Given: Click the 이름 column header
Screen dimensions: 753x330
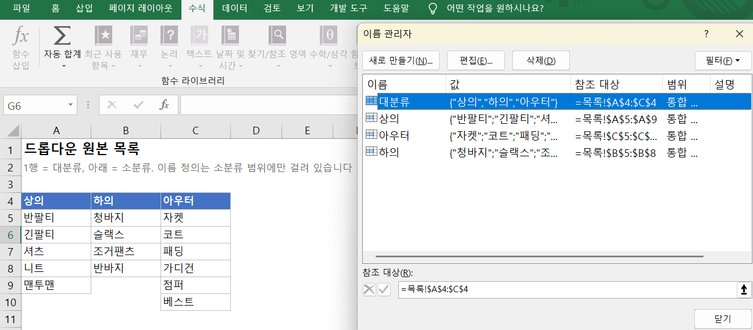Looking at the screenshot, I should (404, 84).
